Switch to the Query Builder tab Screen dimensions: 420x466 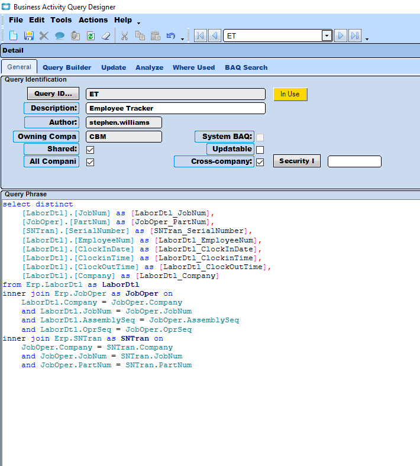coord(67,67)
